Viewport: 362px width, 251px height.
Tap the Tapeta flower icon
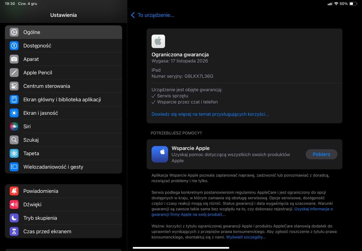pos(14,153)
